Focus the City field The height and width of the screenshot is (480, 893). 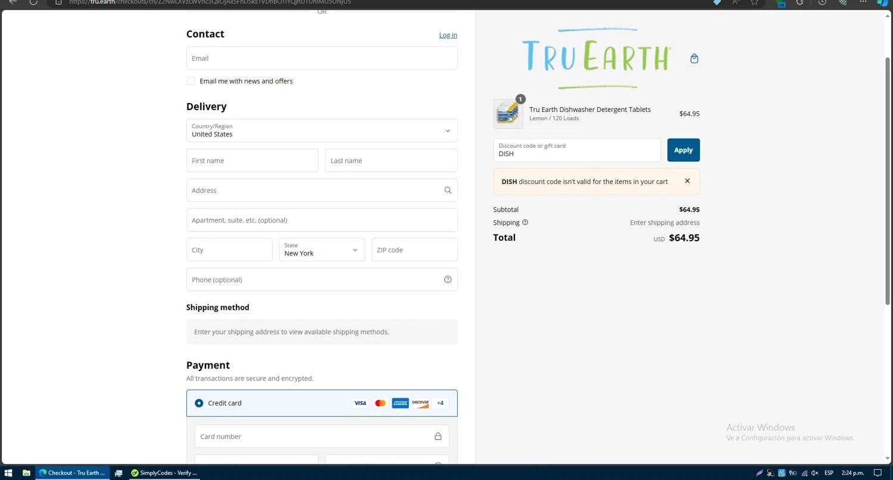(x=229, y=250)
